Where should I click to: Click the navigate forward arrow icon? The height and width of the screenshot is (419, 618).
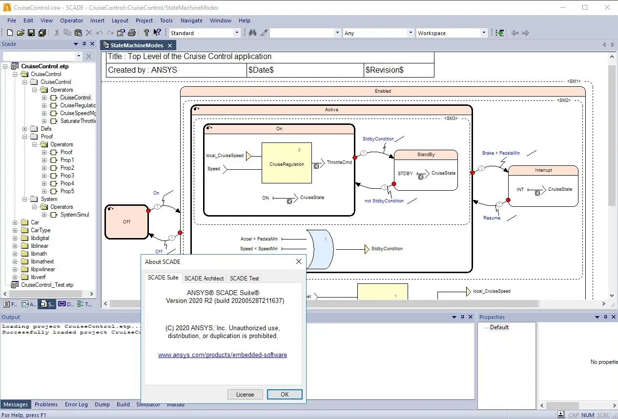[x=526, y=33]
